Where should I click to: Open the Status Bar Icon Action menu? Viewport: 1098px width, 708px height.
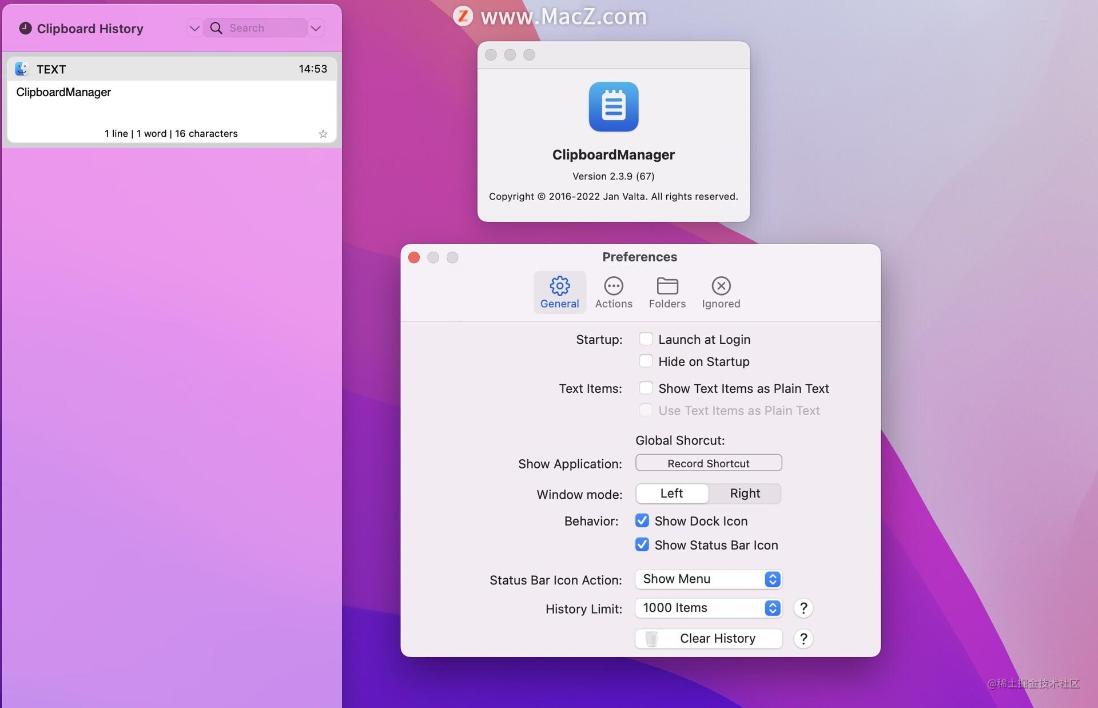point(708,579)
